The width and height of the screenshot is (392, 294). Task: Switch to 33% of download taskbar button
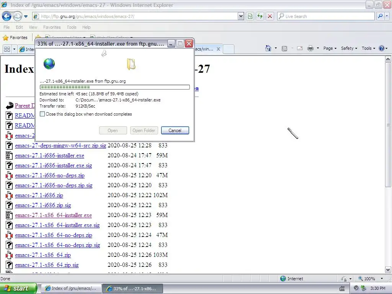[x=132, y=288]
